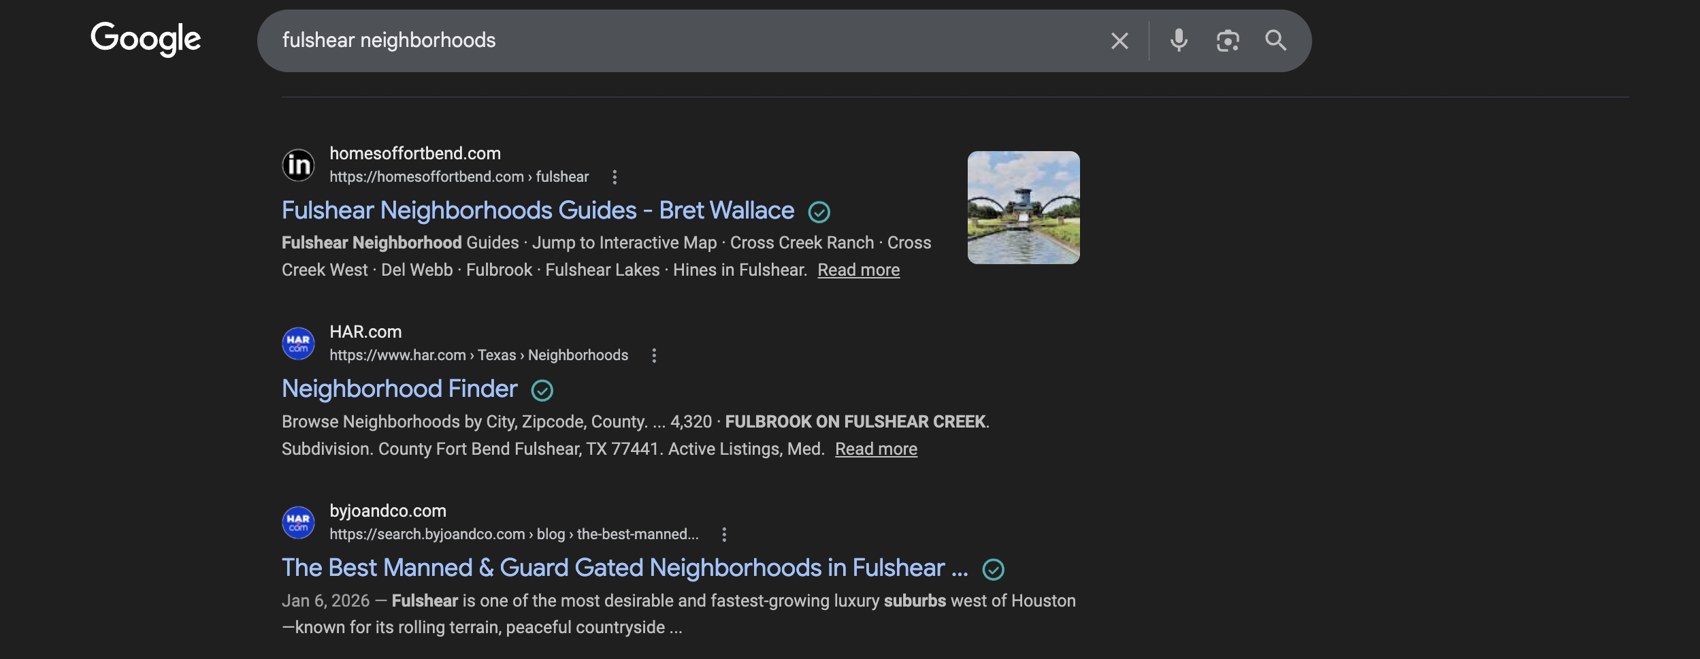
Task: Click Read more after Active Listings, Med.
Action: (x=876, y=449)
